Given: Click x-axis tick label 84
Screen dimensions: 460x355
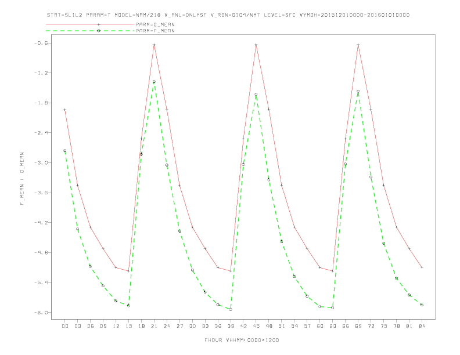Looking at the screenshot, I should pyautogui.click(x=422, y=326).
